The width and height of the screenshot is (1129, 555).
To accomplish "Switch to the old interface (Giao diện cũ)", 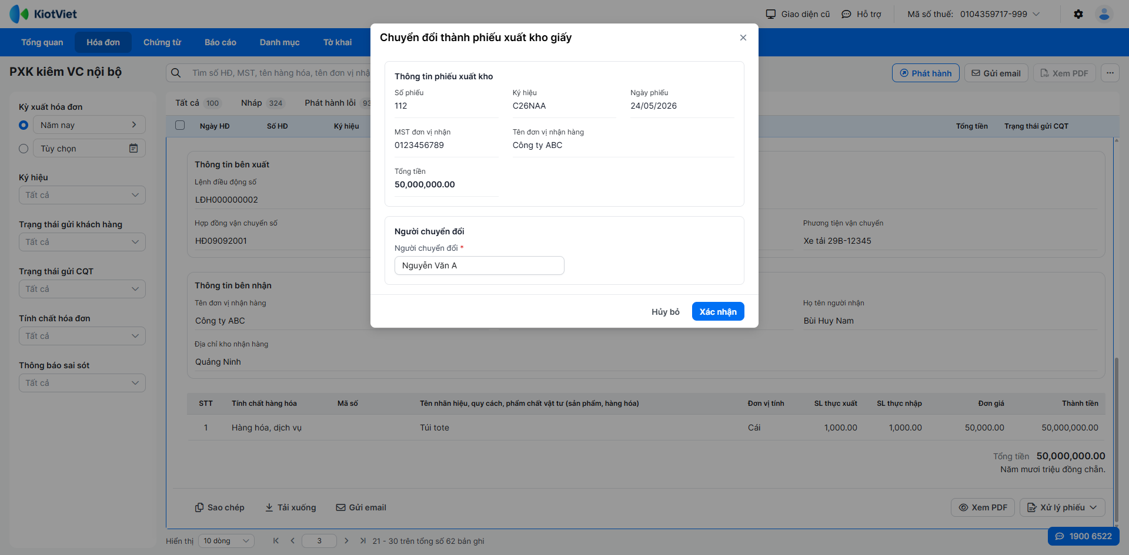I will click(798, 14).
